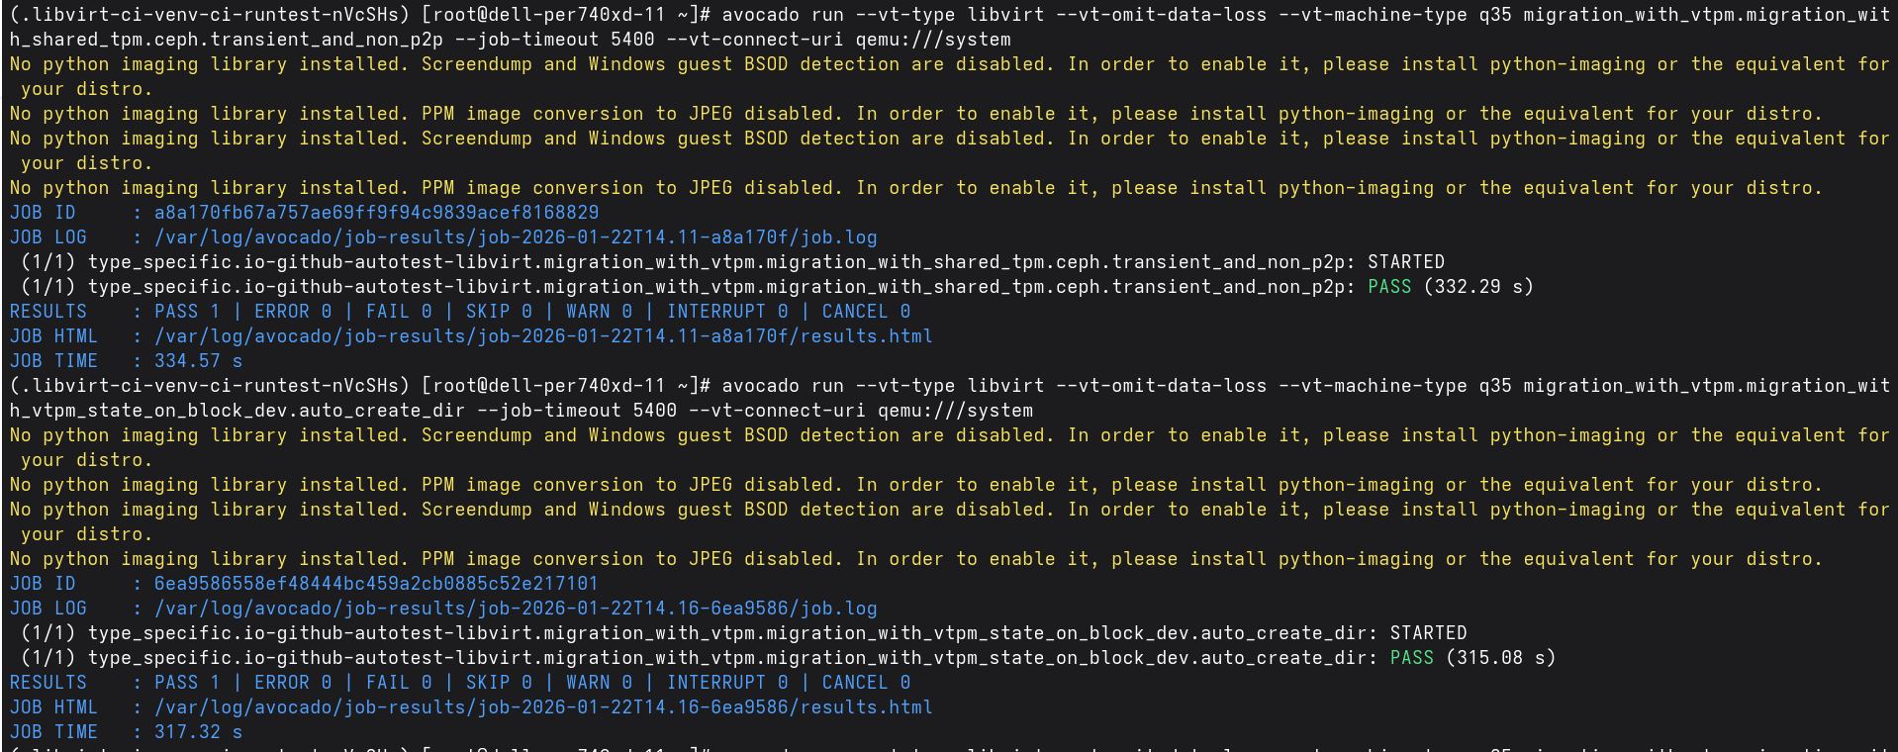Click 'PASS 1' in the first RESULTS line
The image size is (1898, 752).
pyautogui.click(x=187, y=312)
